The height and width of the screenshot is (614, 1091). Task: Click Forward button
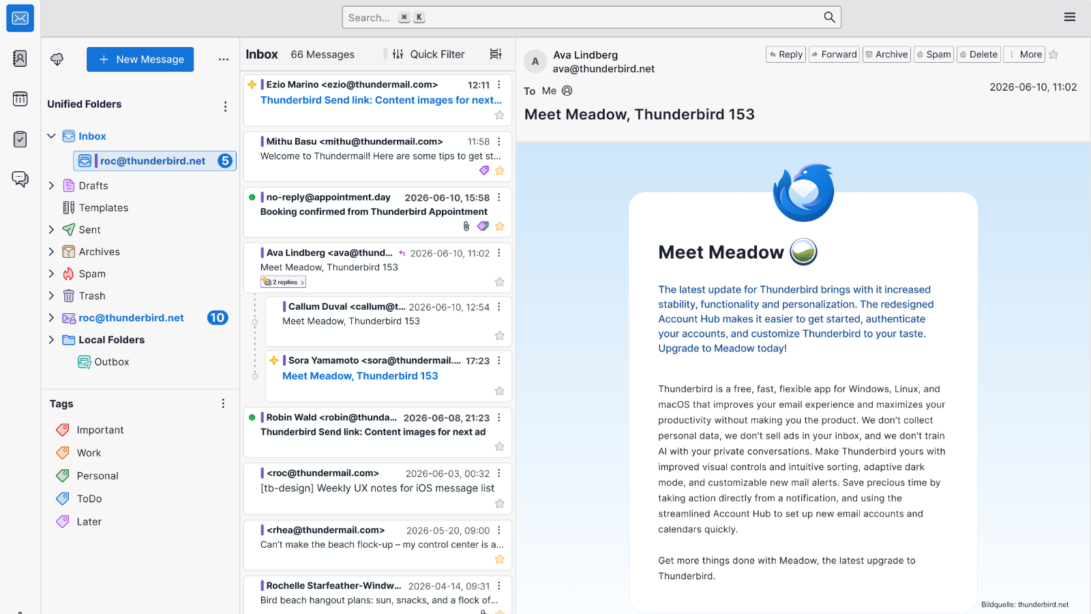(834, 55)
